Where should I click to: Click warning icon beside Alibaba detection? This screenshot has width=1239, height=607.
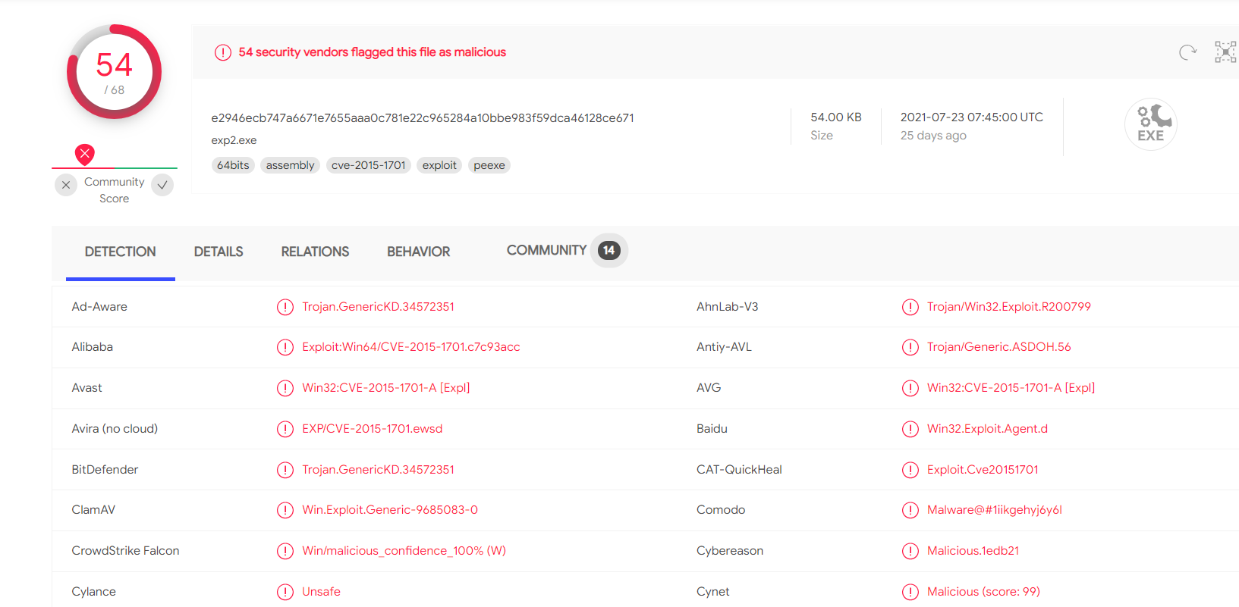pyautogui.click(x=285, y=347)
